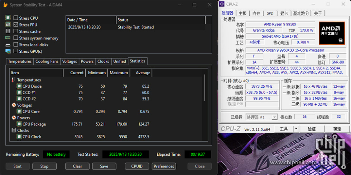The image size is (351, 175).
Task: Click the thermometer icon beside Temperatures
Action: point(14,80)
